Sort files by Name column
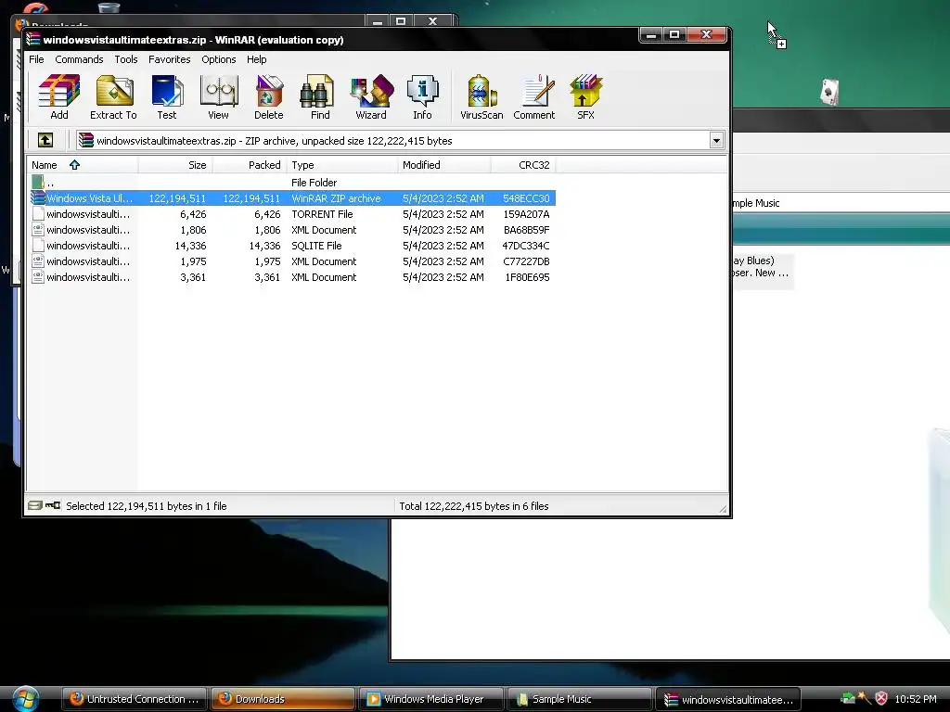Screen dimensions: 950x712 (x=83, y=165)
